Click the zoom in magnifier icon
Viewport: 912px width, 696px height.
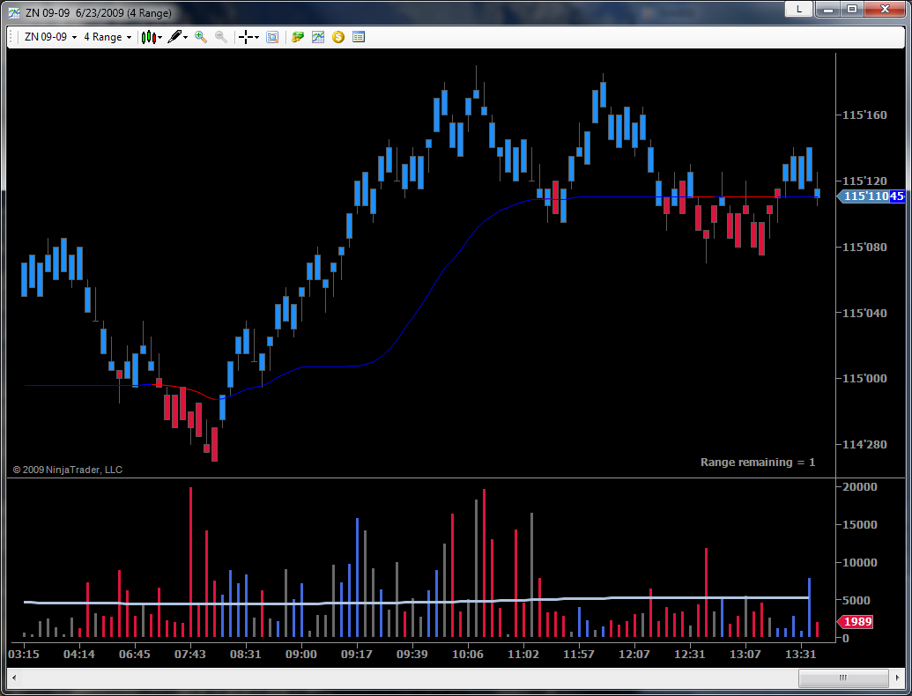[201, 37]
